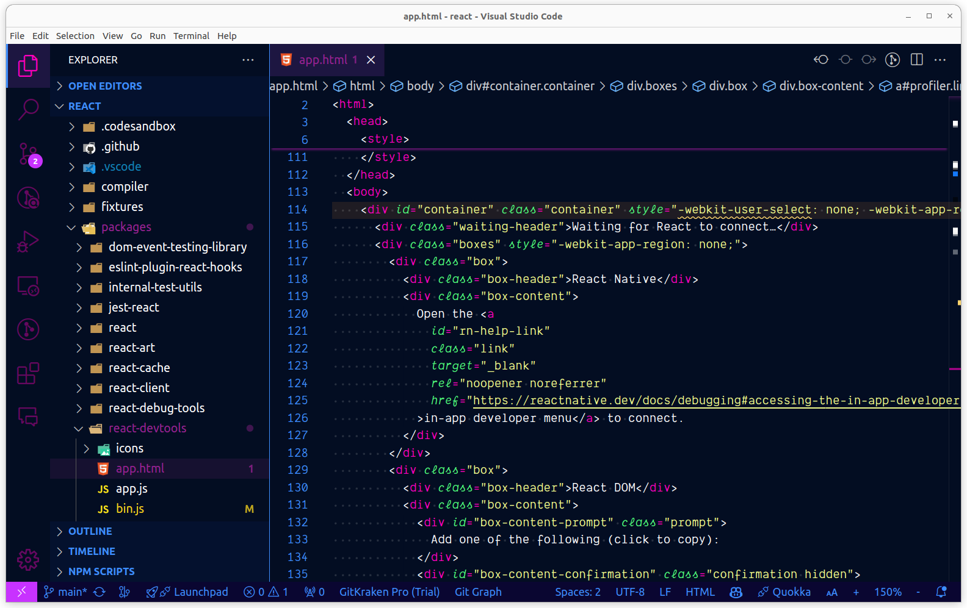Open Git Graph from status bar

point(478,592)
